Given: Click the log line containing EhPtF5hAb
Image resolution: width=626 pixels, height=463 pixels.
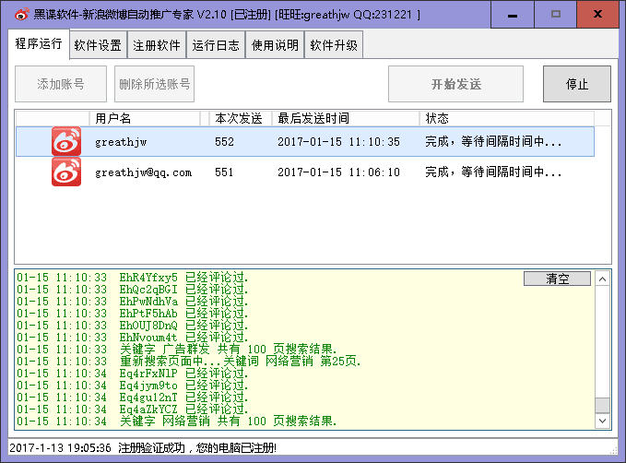Looking at the screenshot, I should click(133, 314).
